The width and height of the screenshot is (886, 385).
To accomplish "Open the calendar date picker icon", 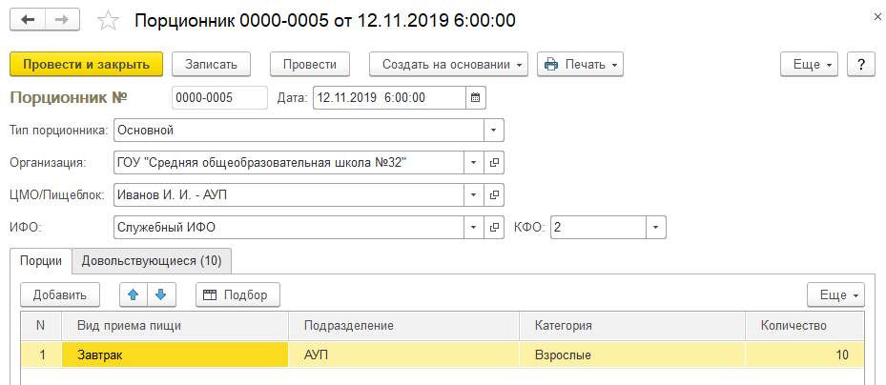I will tap(476, 97).
